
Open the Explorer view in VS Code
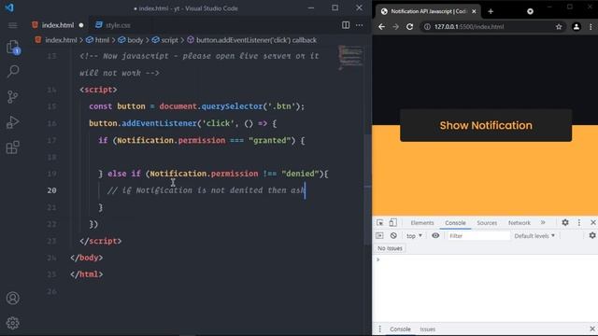13,48
